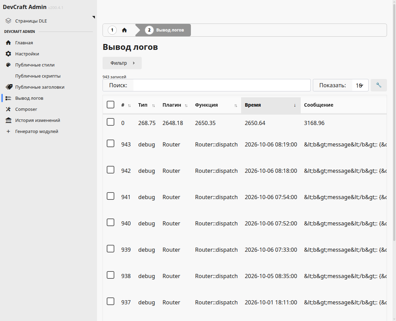Image resolution: width=396 pixels, height=321 pixels.
Task: Sort table by # column arrows
Action: point(129,106)
